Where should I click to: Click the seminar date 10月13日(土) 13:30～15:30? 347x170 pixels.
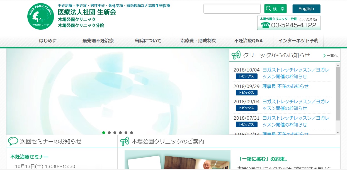pyautogui.click(x=45, y=166)
